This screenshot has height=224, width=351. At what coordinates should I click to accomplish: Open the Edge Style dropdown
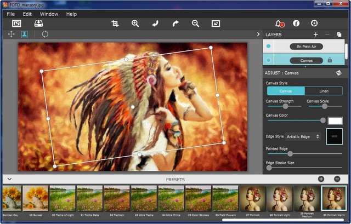click(303, 136)
